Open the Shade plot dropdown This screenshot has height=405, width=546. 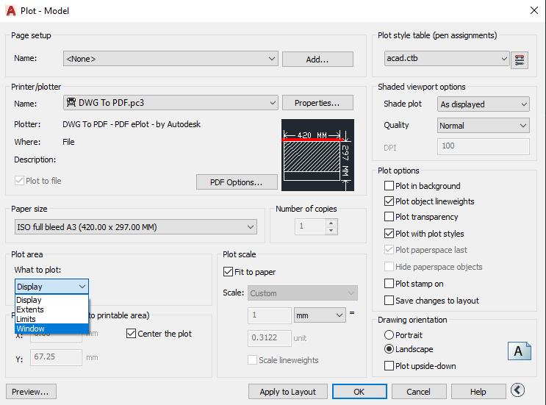tap(484, 104)
